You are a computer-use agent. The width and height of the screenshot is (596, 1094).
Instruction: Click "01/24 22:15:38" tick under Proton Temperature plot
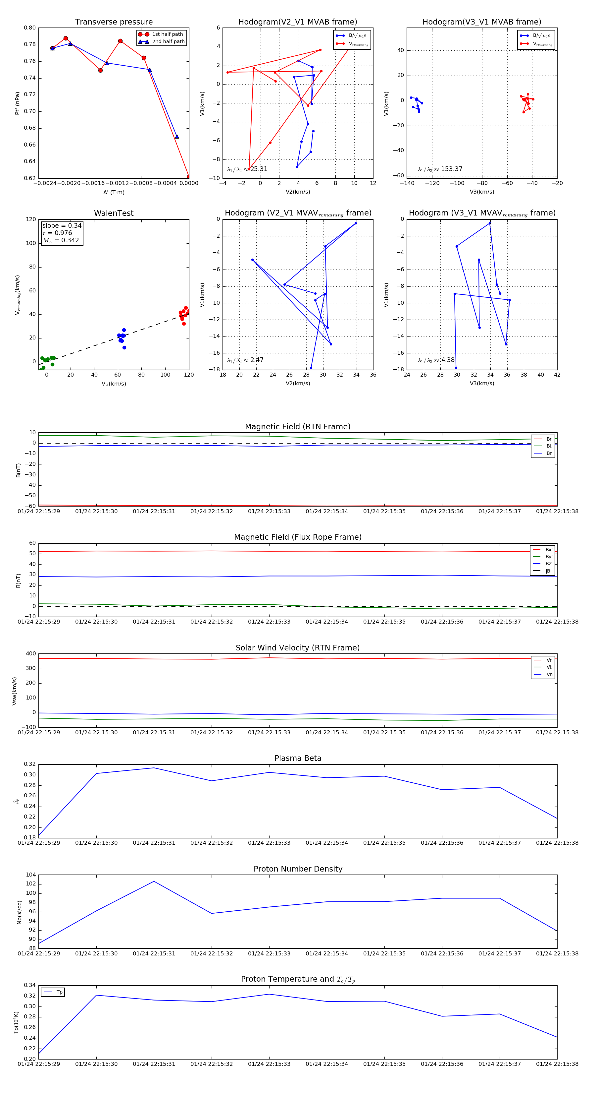pyautogui.click(x=557, y=1064)
